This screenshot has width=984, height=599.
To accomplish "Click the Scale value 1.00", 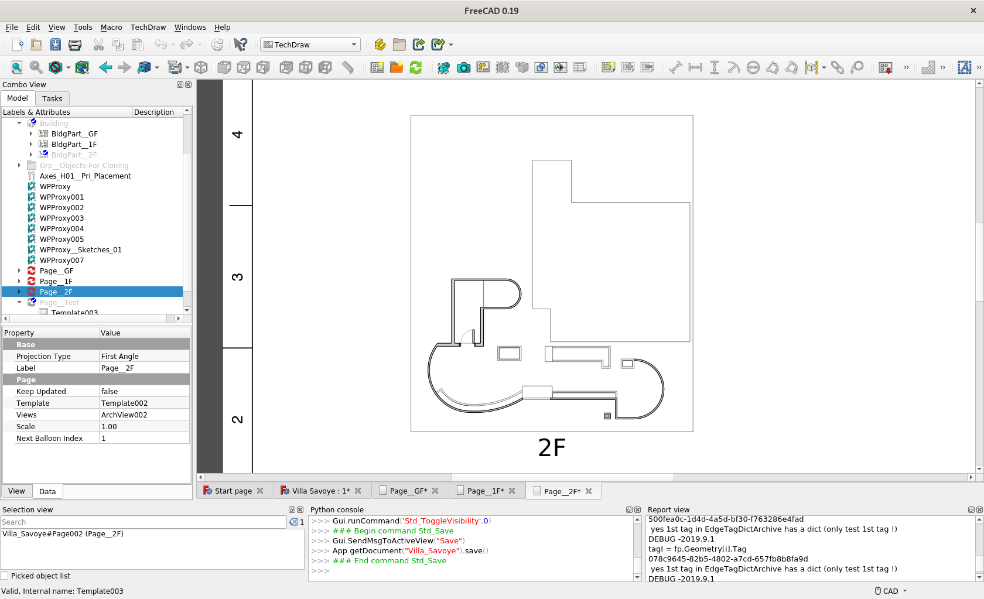I will (144, 426).
